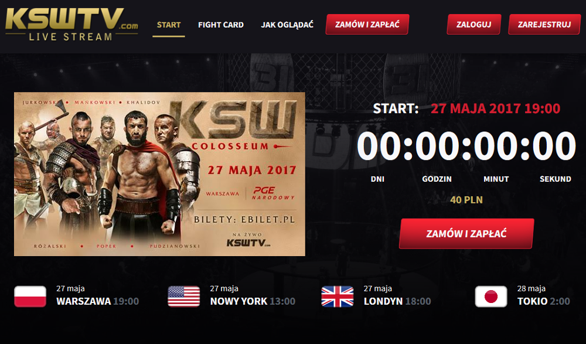The width and height of the screenshot is (586, 344).
Task: Click ZAMÓW I ZAPŁAĆ below the 40 PLN price
Action: 466,234
